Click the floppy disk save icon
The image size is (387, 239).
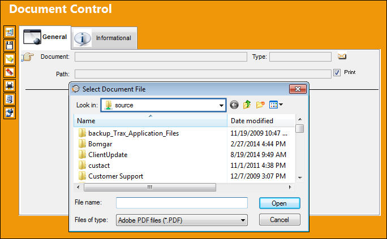pos(10,45)
